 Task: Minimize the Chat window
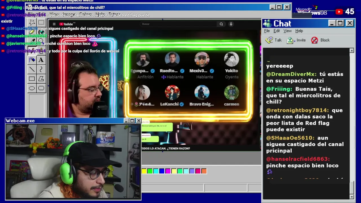[x=332, y=23]
